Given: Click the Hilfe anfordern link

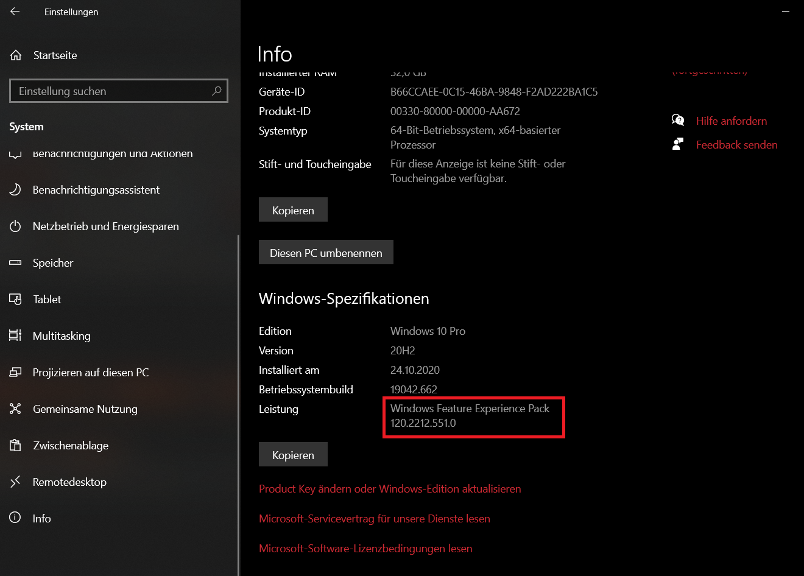Looking at the screenshot, I should pos(732,121).
